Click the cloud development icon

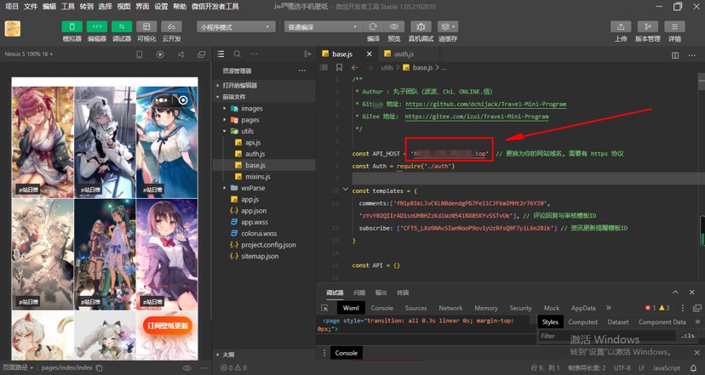coord(171,26)
